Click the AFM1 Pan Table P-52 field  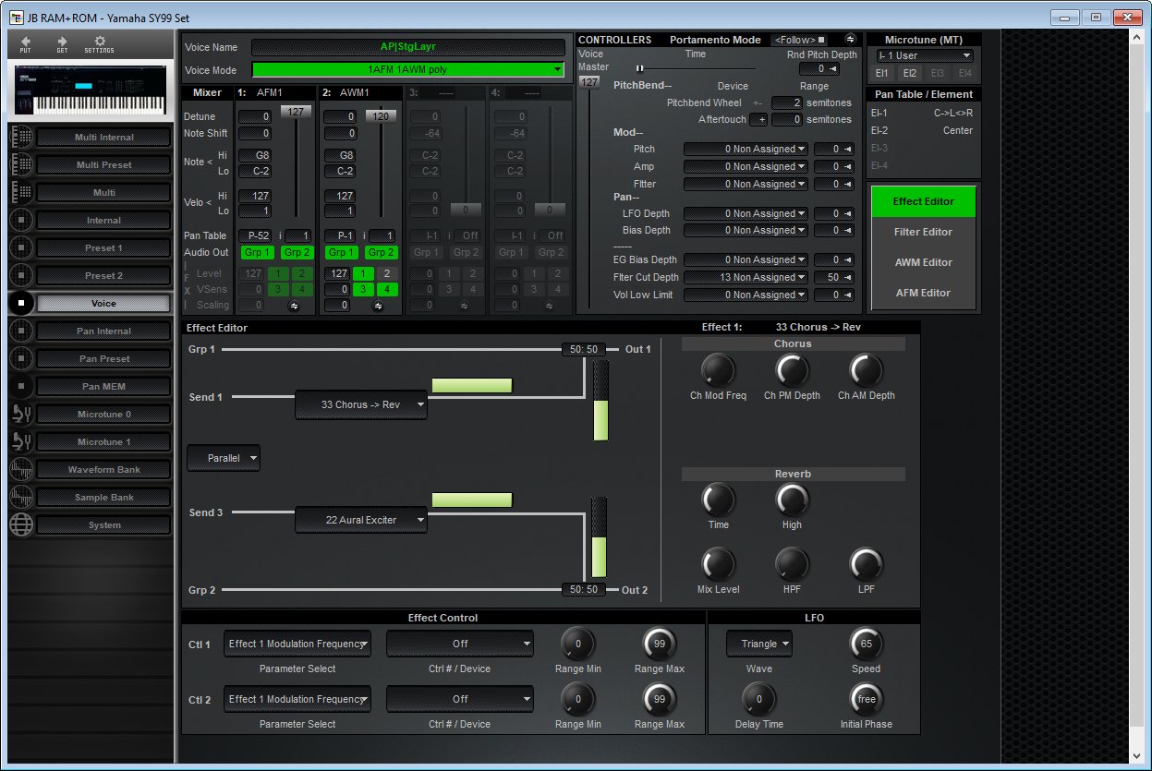256,236
